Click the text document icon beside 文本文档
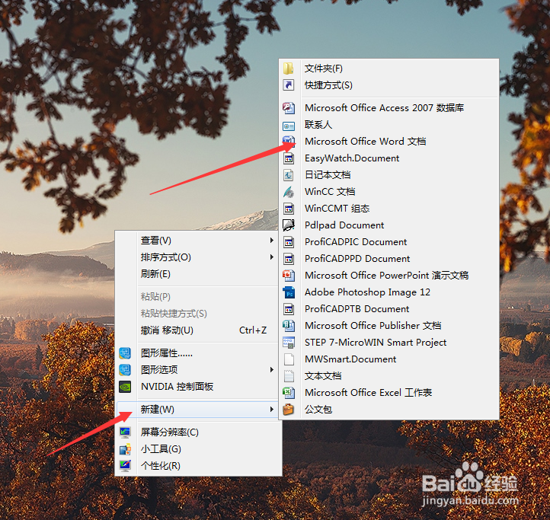550x520 pixels. coord(288,376)
